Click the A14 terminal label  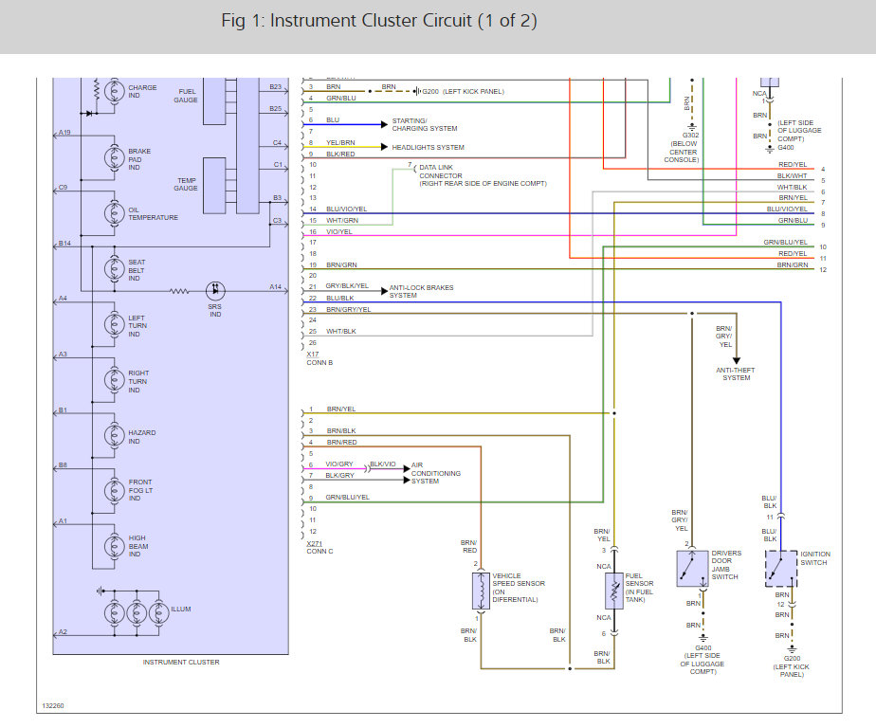[276, 286]
